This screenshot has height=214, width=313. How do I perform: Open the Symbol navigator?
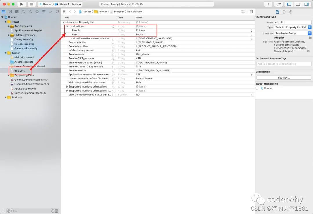tap(17, 12)
